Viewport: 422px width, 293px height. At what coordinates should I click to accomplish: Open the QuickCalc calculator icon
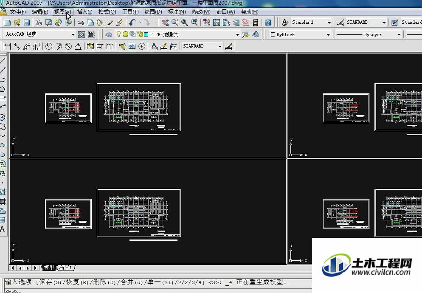(x=256, y=23)
